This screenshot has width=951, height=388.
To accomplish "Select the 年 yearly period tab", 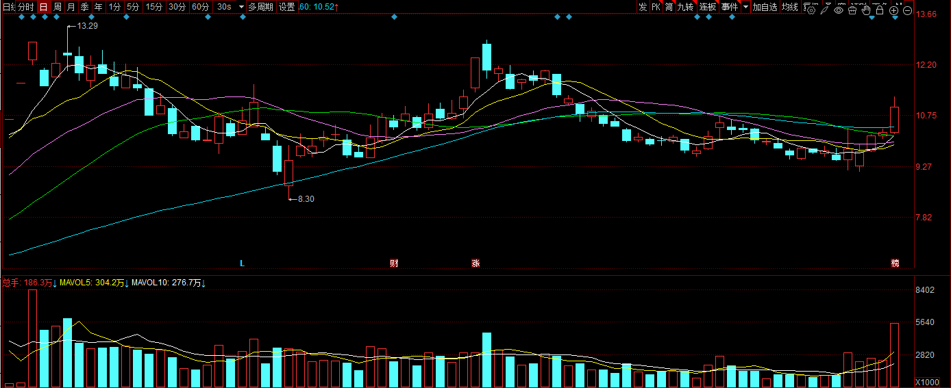I will pyautogui.click(x=98, y=7).
